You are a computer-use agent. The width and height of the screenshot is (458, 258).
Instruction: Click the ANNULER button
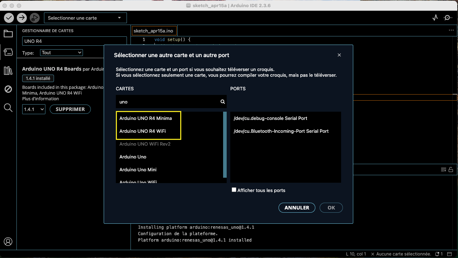[x=296, y=208]
